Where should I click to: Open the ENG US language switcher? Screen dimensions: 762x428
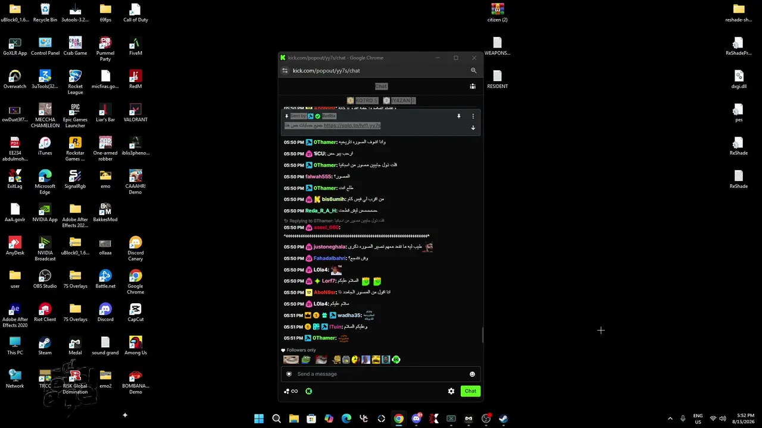pyautogui.click(x=698, y=418)
